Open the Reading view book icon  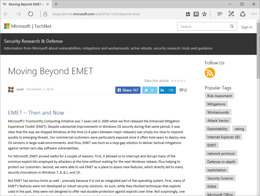(x=196, y=14)
